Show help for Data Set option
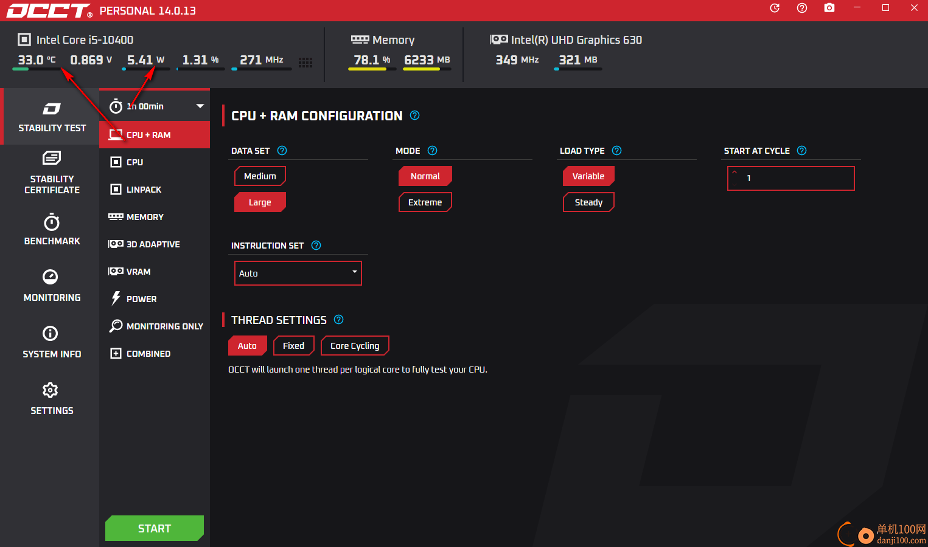 click(282, 151)
